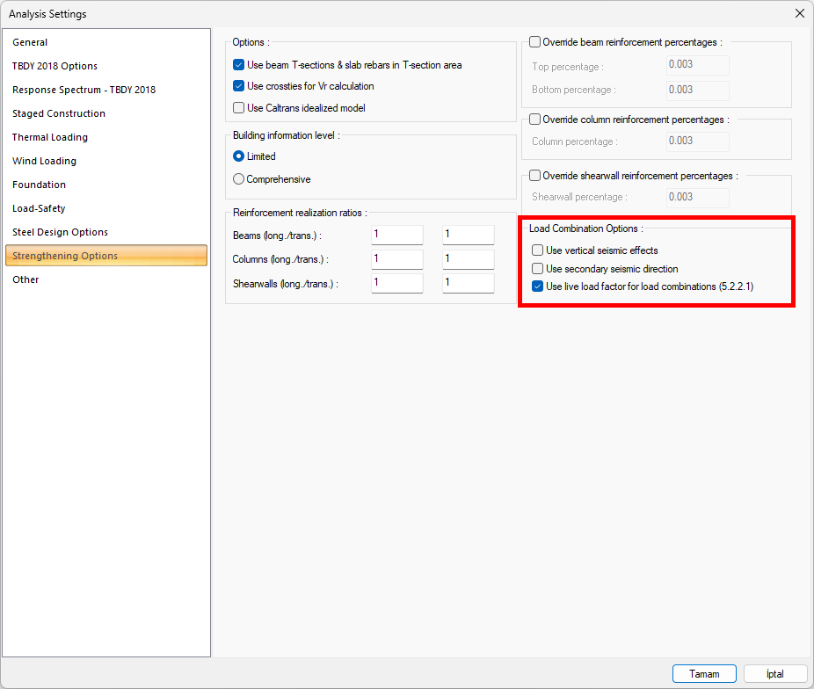Image resolution: width=814 pixels, height=689 pixels.
Task: Open Steel Design Options page
Action: click(x=60, y=232)
